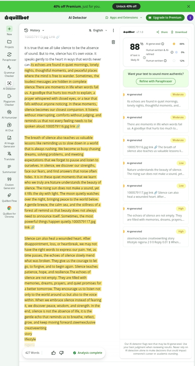Click the 'Silence can also heal a wounded heart' sentence
The height and width of the screenshot is (366, 195).
[x=53, y=239]
